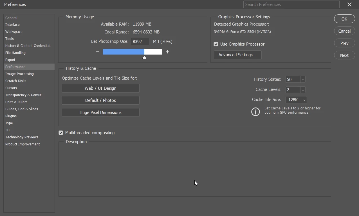359x216 pixels.
Task: Select the Type preferences category
Action: pyautogui.click(x=29, y=123)
